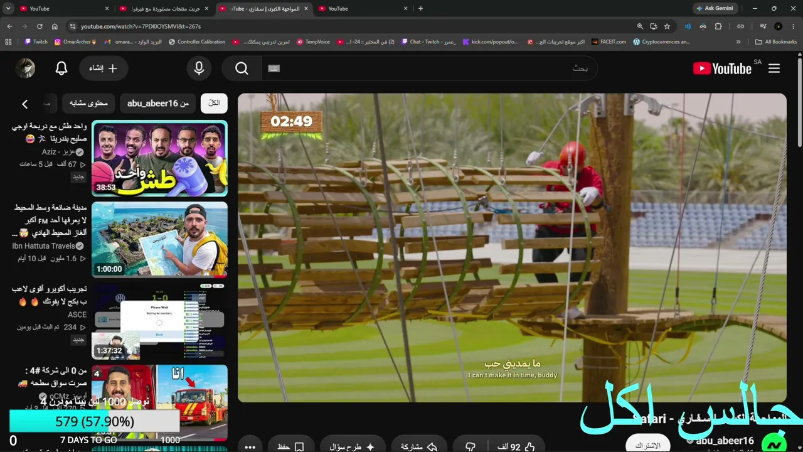Viewport: 803px width, 452px height.
Task: Bookmark this page with the star icon
Action: (x=667, y=26)
